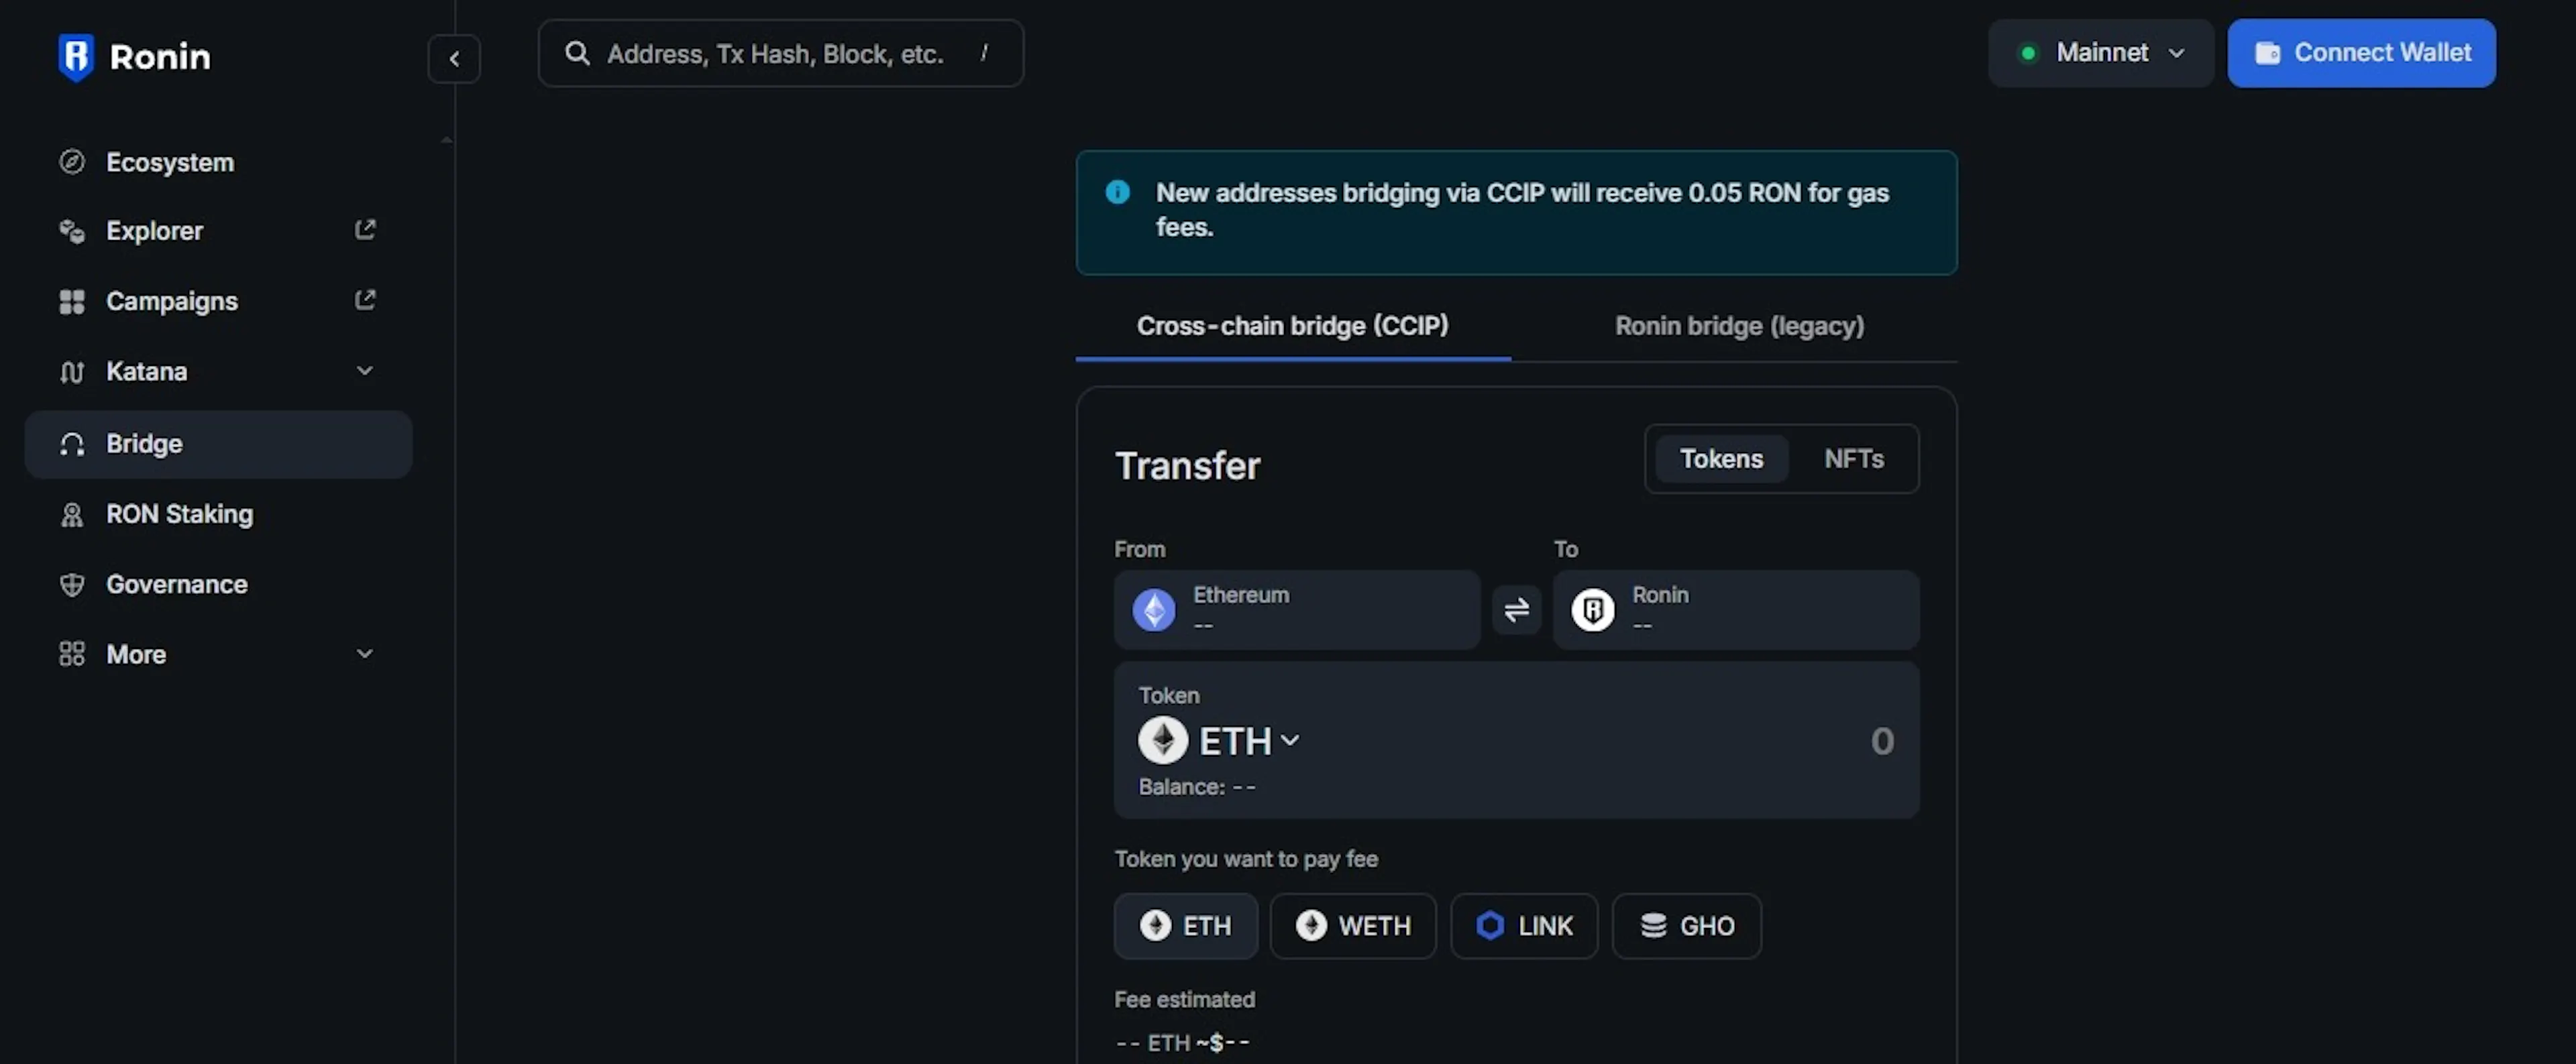2576x1064 pixels.
Task: Open the Campaigns link
Action: click(219, 301)
